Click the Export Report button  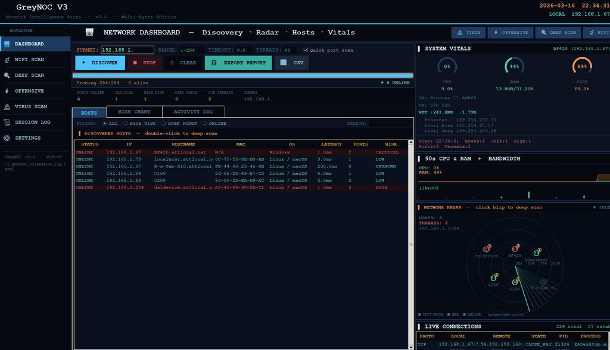pos(238,62)
